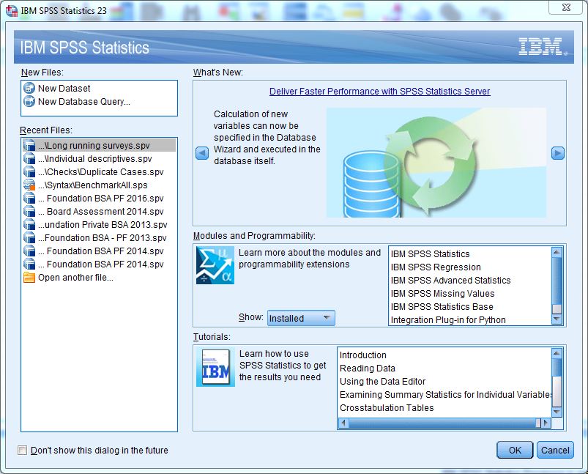Enable Don't show this dialog in the future
This screenshot has width=588, height=474.
tap(21, 450)
